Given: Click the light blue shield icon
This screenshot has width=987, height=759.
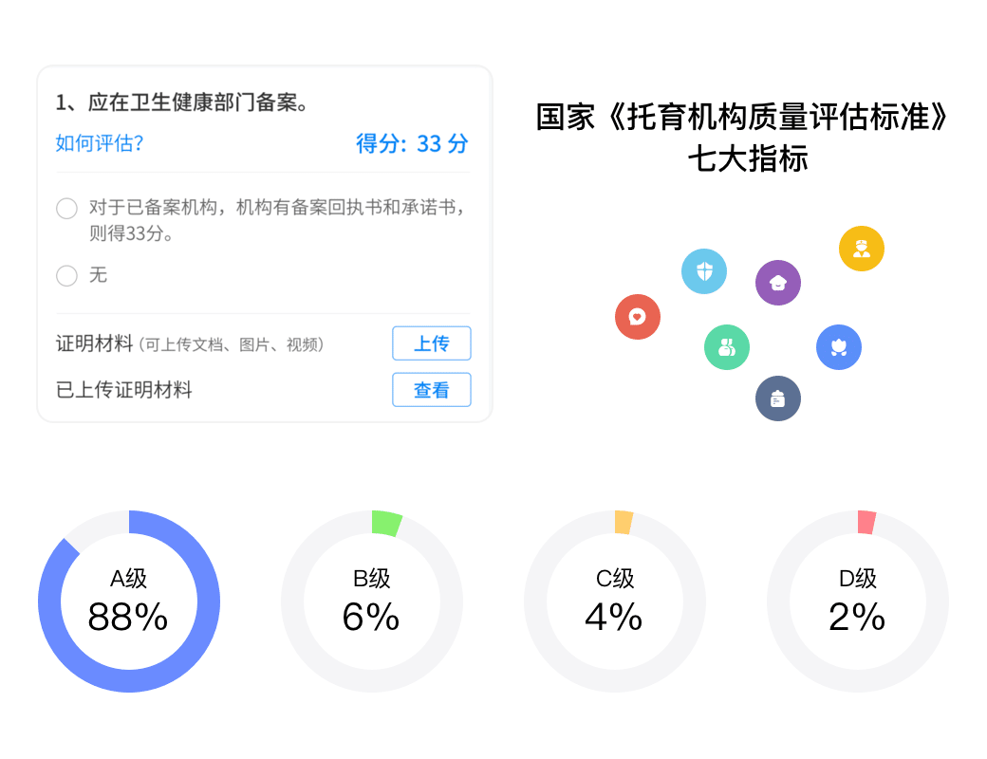Looking at the screenshot, I should click(704, 271).
